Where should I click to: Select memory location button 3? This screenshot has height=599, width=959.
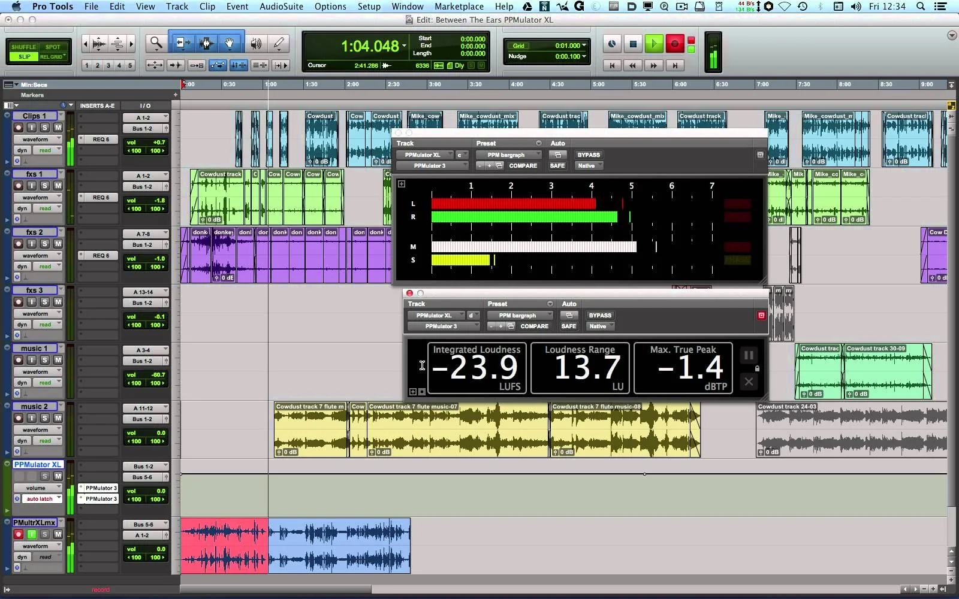pyautogui.click(x=108, y=65)
